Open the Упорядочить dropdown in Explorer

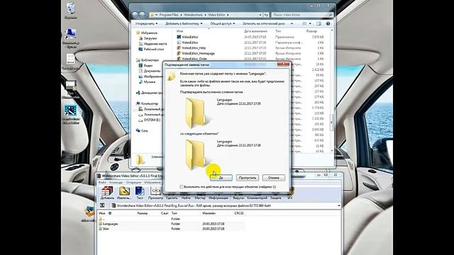147,23
